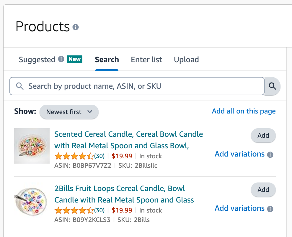This screenshot has height=237, width=292.
Task: Click info icon beside first Add variations
Action: tap(270, 155)
